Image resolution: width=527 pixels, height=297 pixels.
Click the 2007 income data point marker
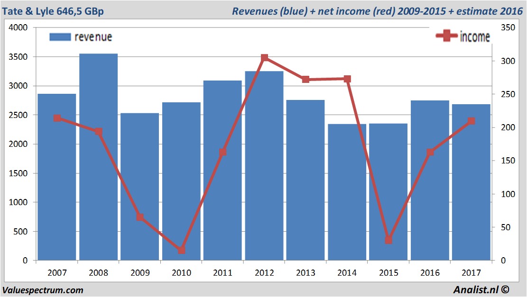coord(57,118)
